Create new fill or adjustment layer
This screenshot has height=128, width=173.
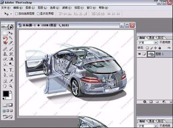[164, 102]
